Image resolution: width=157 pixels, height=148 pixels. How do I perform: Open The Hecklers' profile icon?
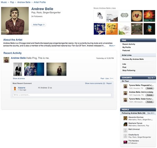click(125, 142)
